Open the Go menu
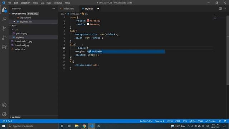Screen dimensions: 229x129 pos(42,3)
